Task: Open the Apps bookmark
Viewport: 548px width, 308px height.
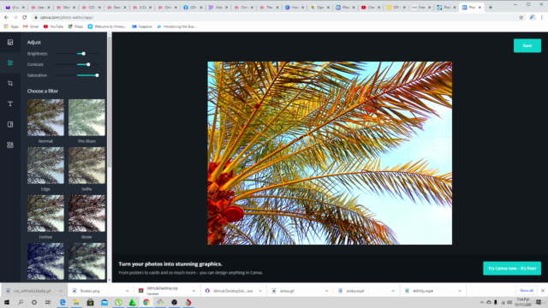Action: pos(11,27)
